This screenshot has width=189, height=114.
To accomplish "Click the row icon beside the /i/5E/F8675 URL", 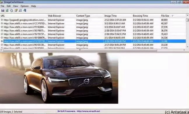I will click(2, 31).
